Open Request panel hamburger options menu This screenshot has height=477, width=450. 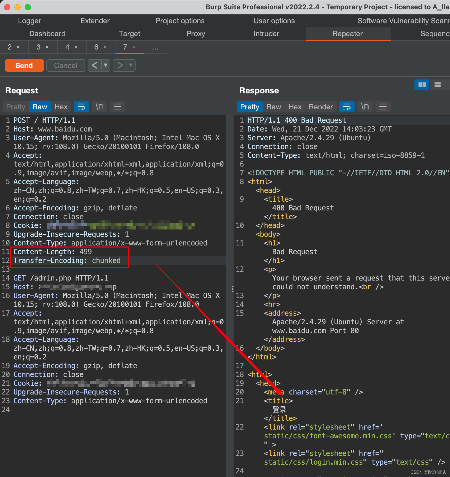(118, 107)
